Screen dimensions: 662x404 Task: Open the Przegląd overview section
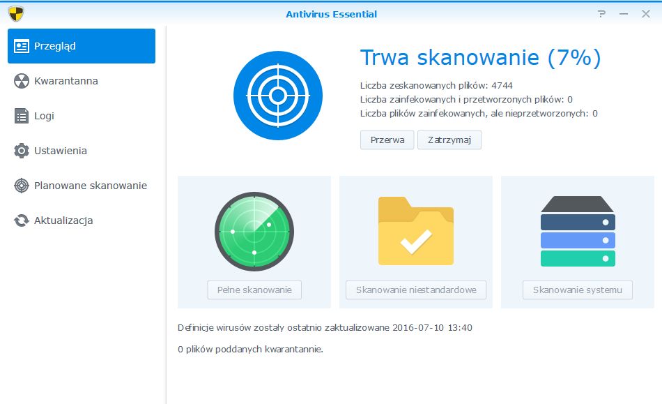click(x=82, y=46)
